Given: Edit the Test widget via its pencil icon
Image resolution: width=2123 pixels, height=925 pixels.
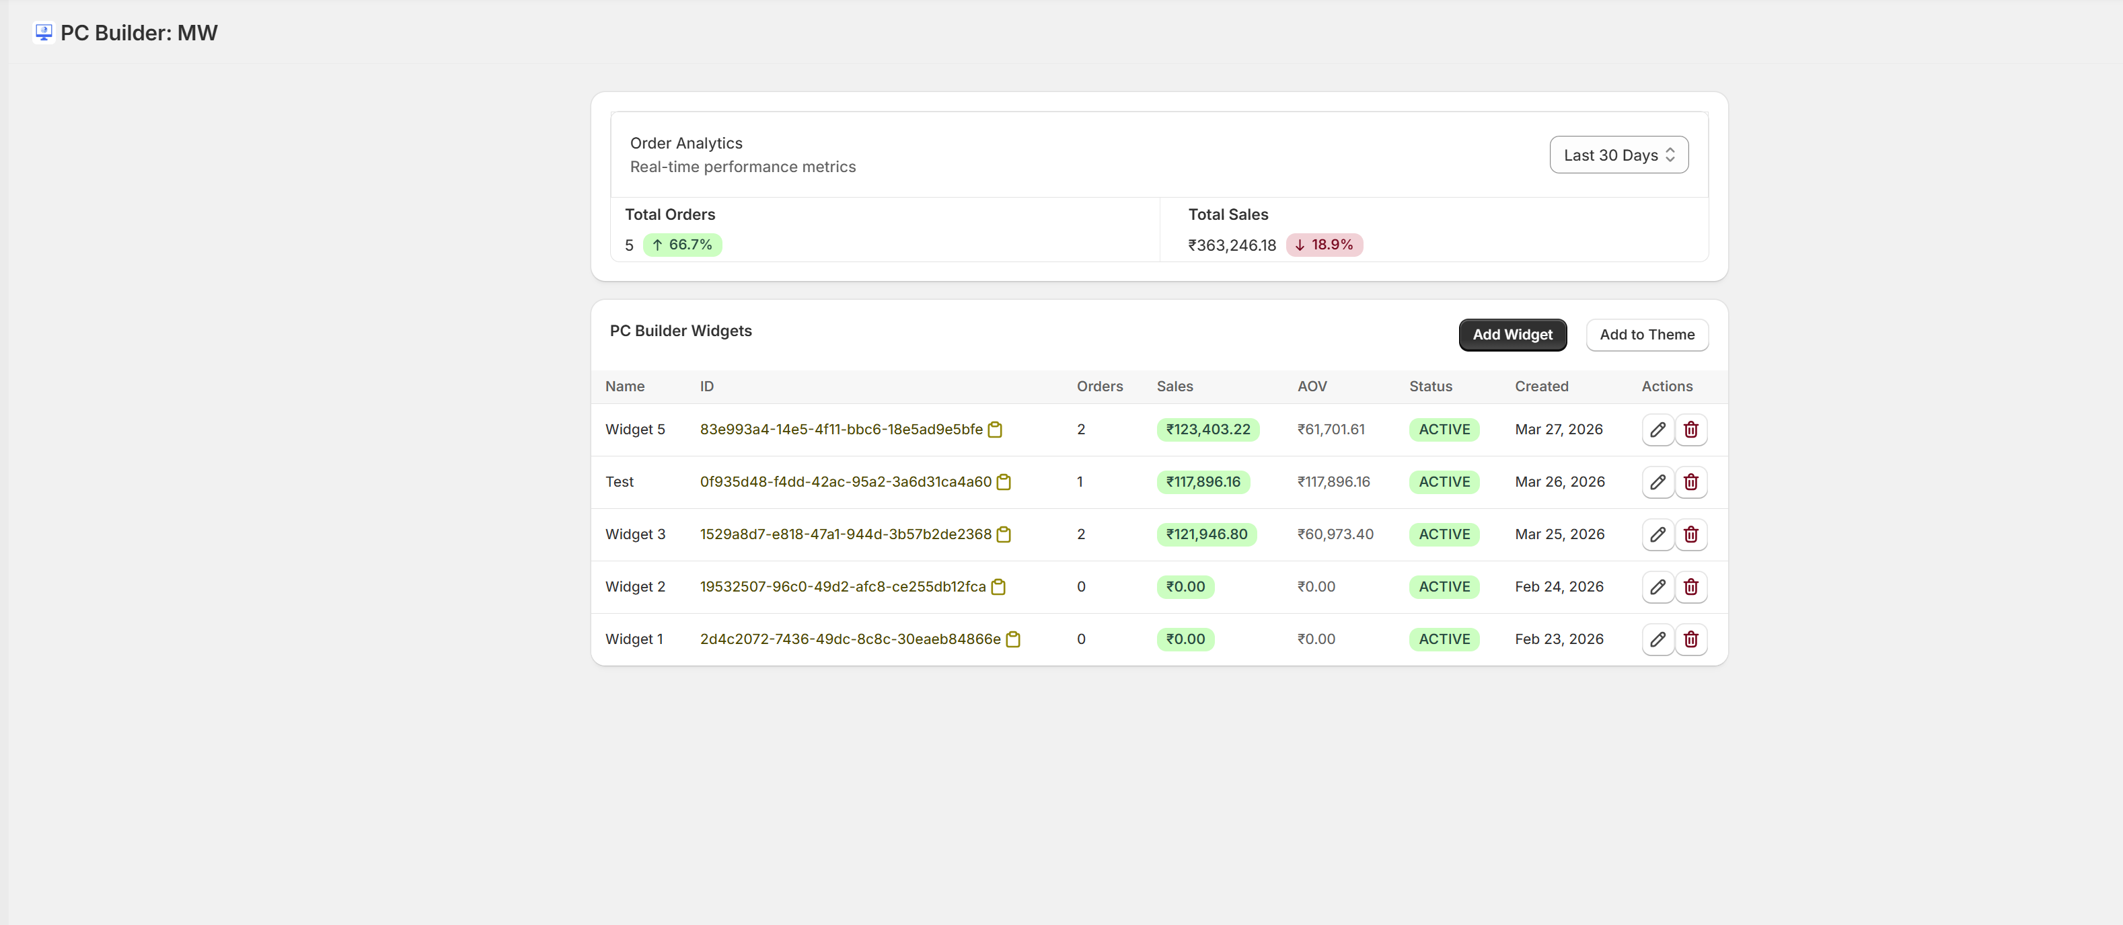Looking at the screenshot, I should coord(1658,482).
